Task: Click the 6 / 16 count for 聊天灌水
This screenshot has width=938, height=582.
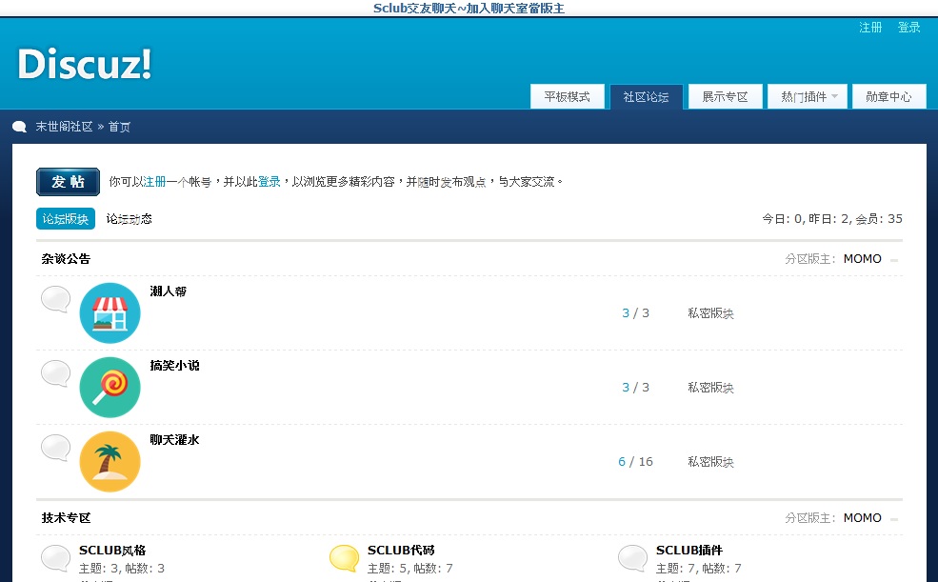Action: pyautogui.click(x=635, y=461)
